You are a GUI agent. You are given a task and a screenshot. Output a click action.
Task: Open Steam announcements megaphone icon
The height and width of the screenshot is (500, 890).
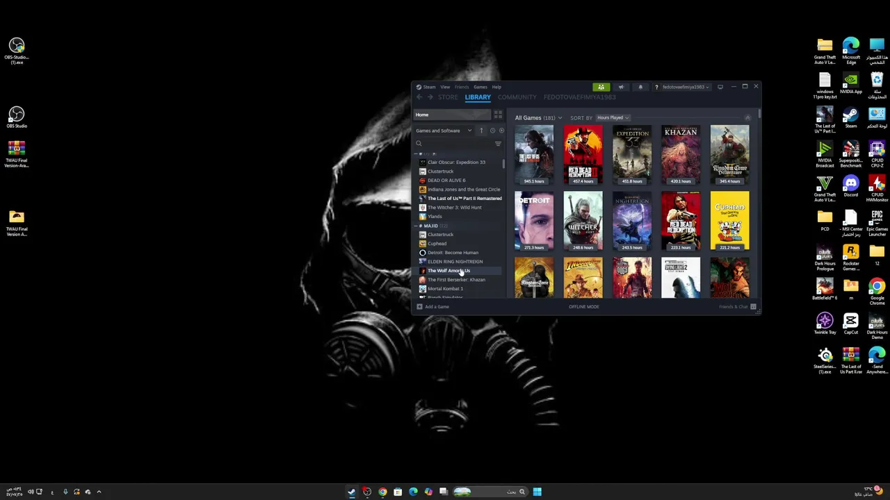(621, 87)
